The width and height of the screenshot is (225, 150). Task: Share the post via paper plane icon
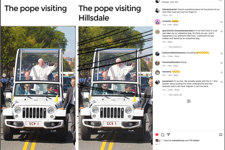168,135
